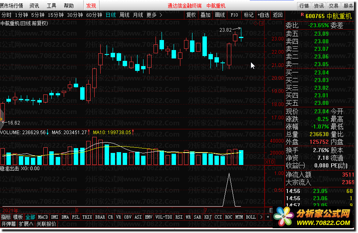The height and width of the screenshot is (233, 358).
Task: Switch indicator to DMI
Action: point(55,217)
